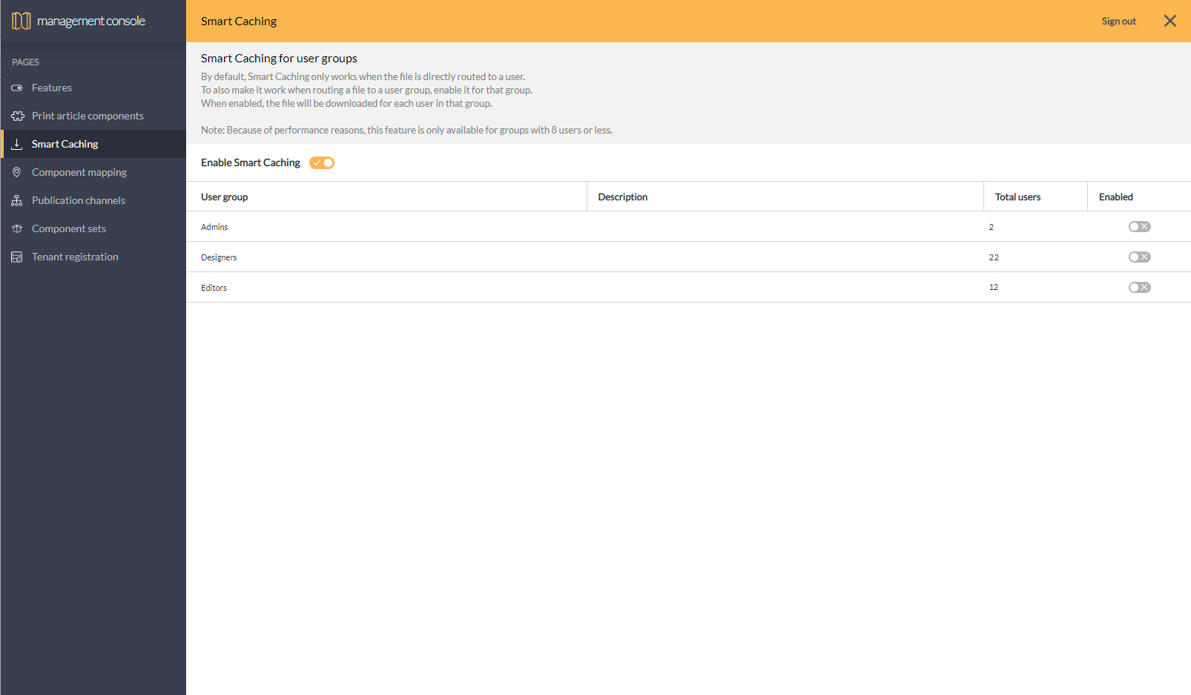The image size is (1191, 695).
Task: Close the console with the X icon
Action: (x=1170, y=21)
